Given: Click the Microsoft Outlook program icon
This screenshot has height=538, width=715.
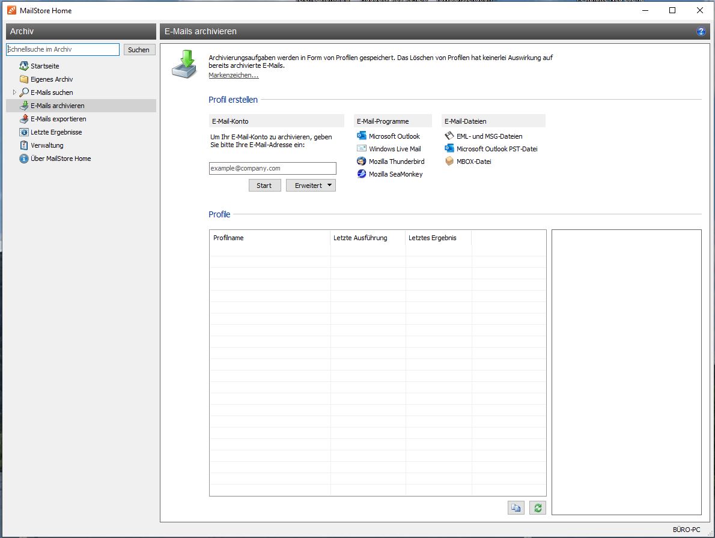Looking at the screenshot, I should 362,136.
